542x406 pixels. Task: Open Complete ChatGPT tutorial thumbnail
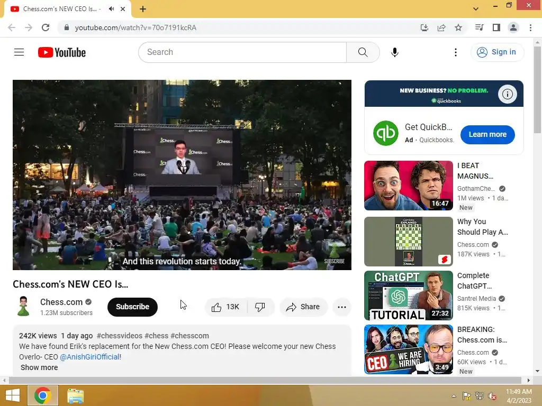(x=408, y=295)
